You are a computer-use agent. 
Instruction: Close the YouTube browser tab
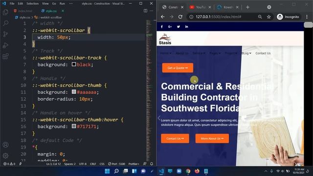[210, 7]
